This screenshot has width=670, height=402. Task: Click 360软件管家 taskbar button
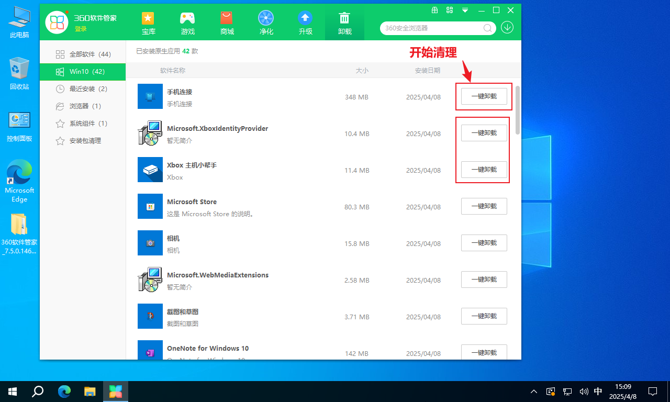click(x=116, y=391)
